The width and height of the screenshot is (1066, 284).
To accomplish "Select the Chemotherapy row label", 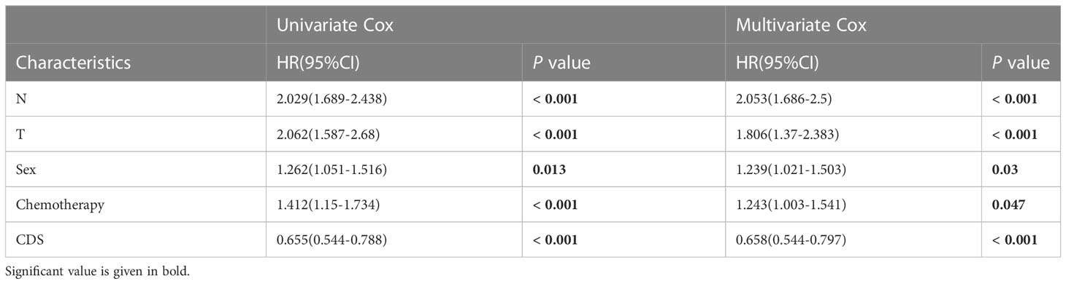I will (60, 205).
